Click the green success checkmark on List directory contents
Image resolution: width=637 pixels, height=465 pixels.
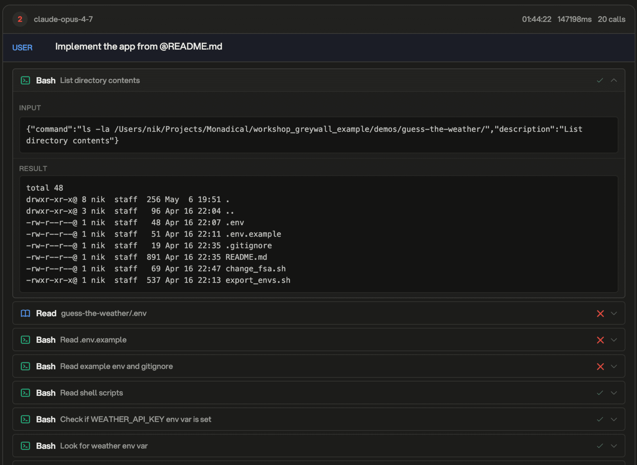pos(600,80)
